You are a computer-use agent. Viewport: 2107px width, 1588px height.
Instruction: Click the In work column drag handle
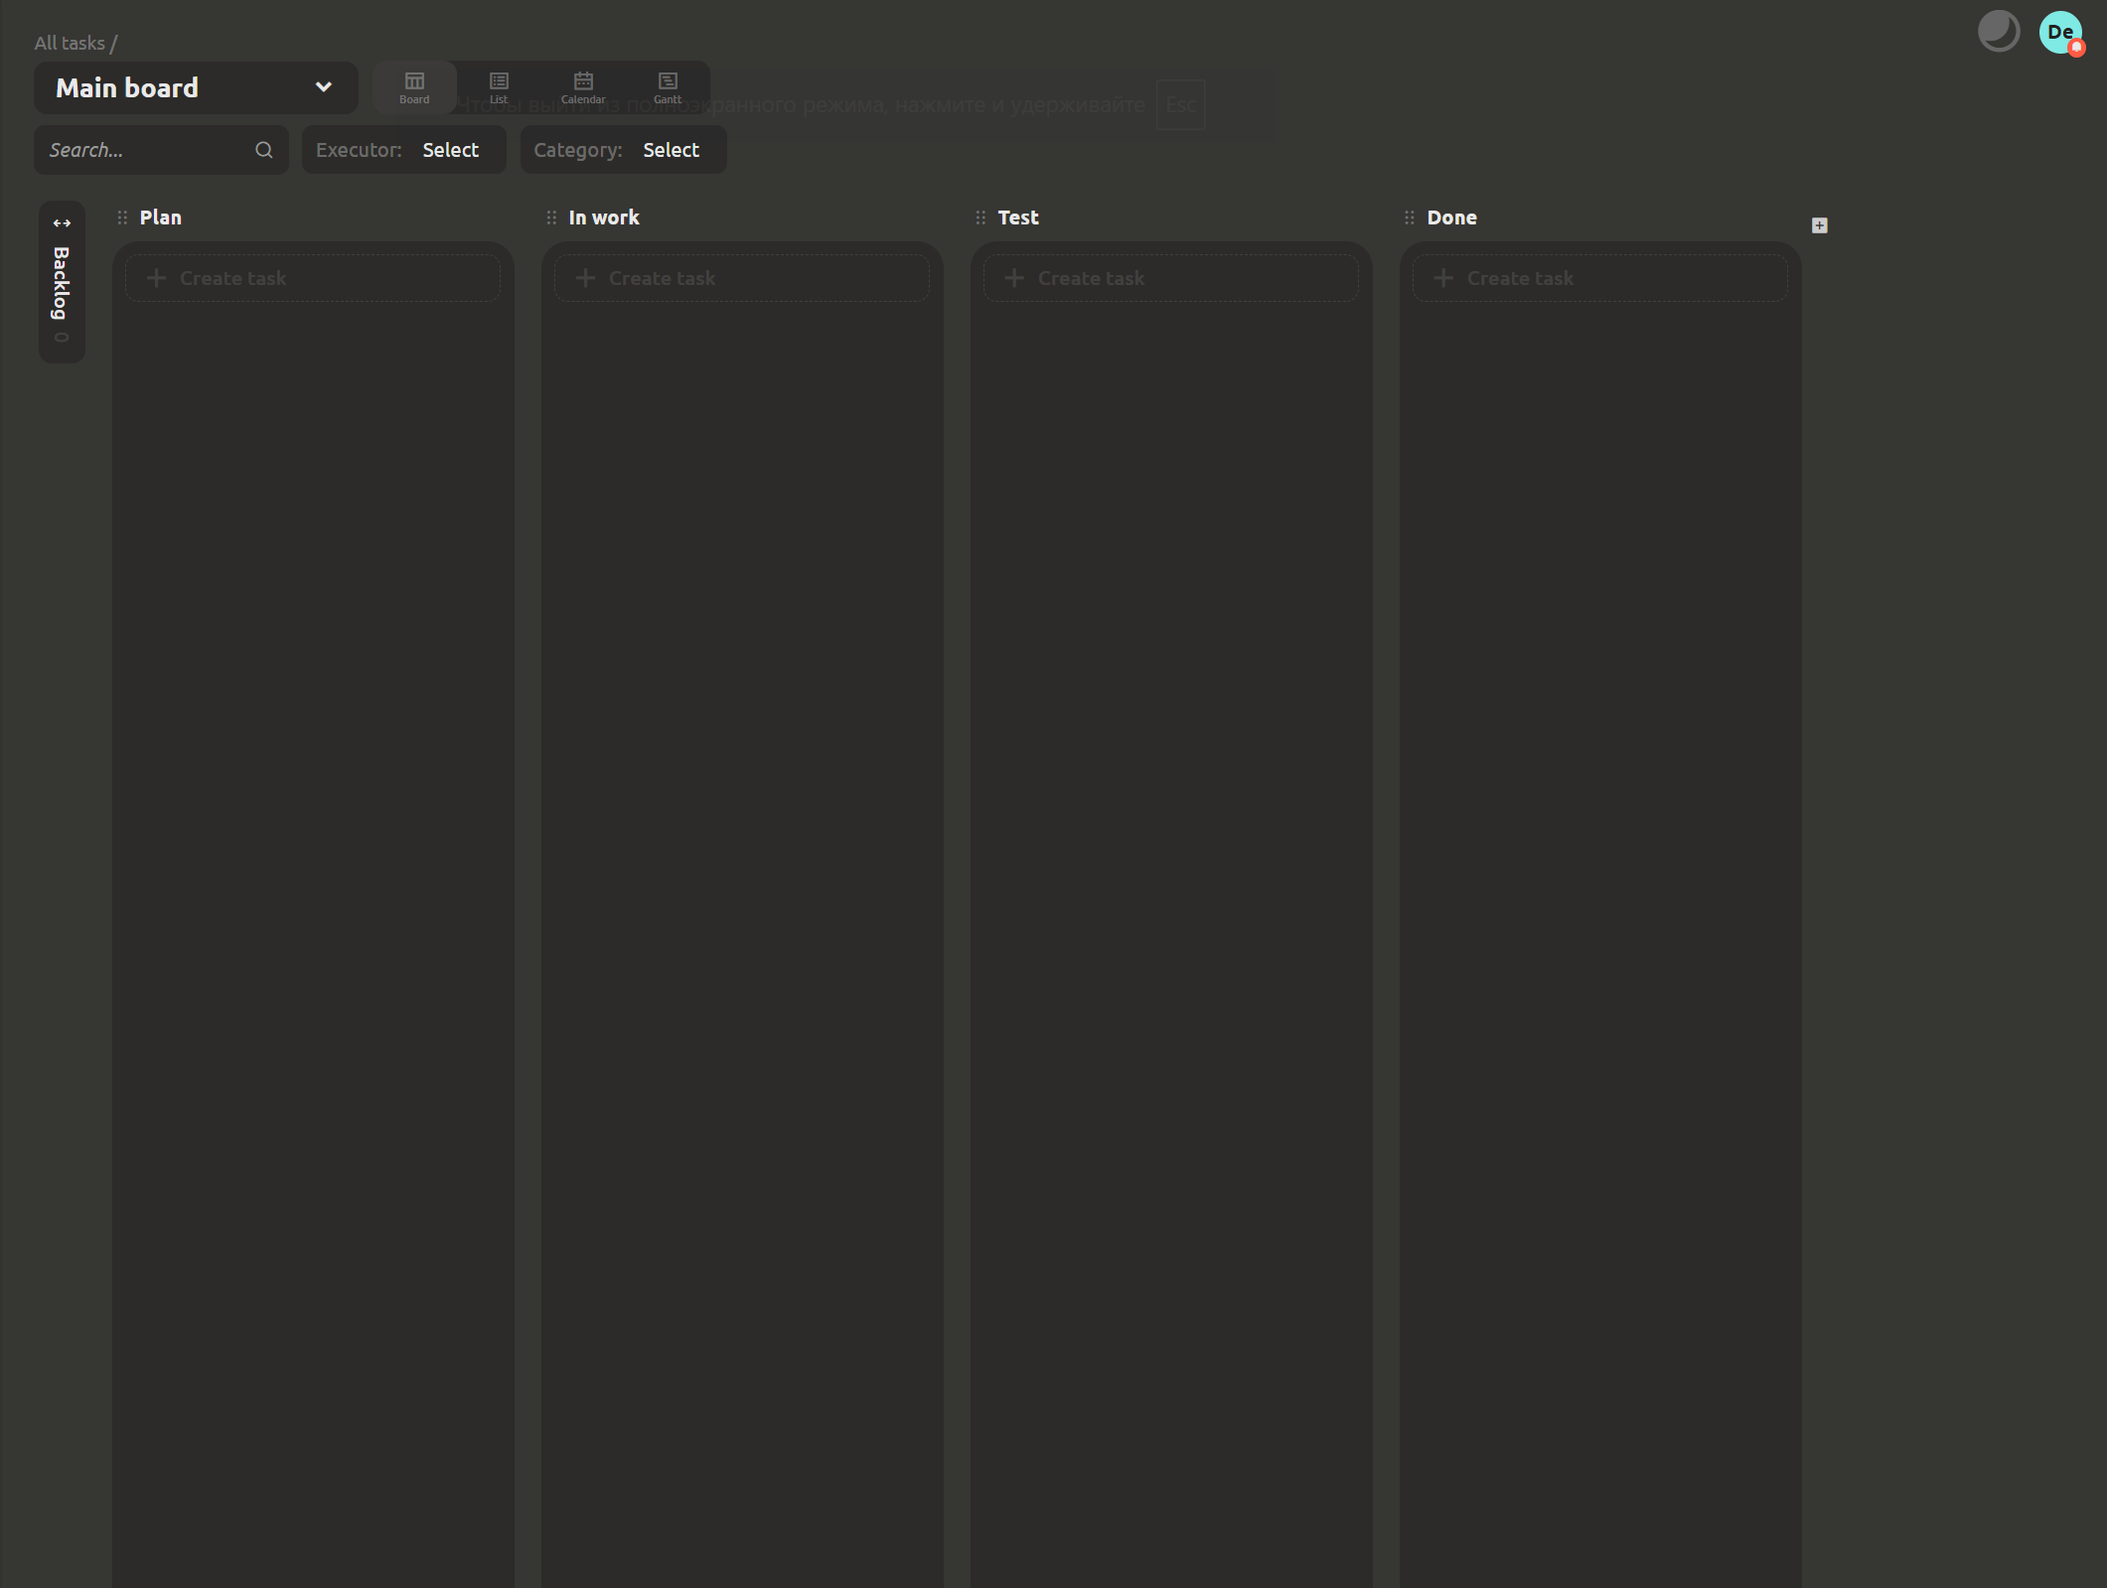(551, 217)
